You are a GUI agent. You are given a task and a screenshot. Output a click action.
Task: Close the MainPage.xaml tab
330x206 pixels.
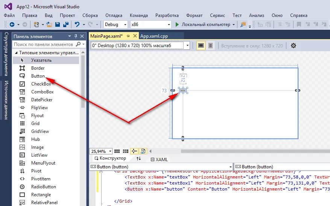coord(135,36)
